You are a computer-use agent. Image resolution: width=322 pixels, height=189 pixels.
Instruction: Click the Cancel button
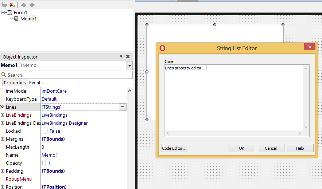tap(271, 148)
